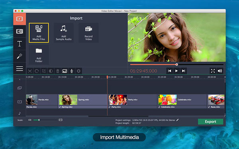
Task: Select the Spring.mkv clip thumbnail
Action: pyautogui.click(x=68, y=100)
